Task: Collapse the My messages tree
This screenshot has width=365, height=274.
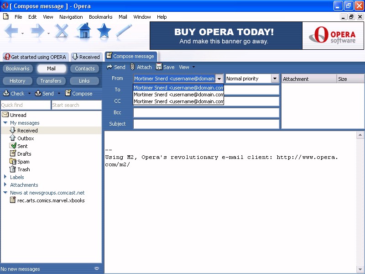Action: coord(5,123)
